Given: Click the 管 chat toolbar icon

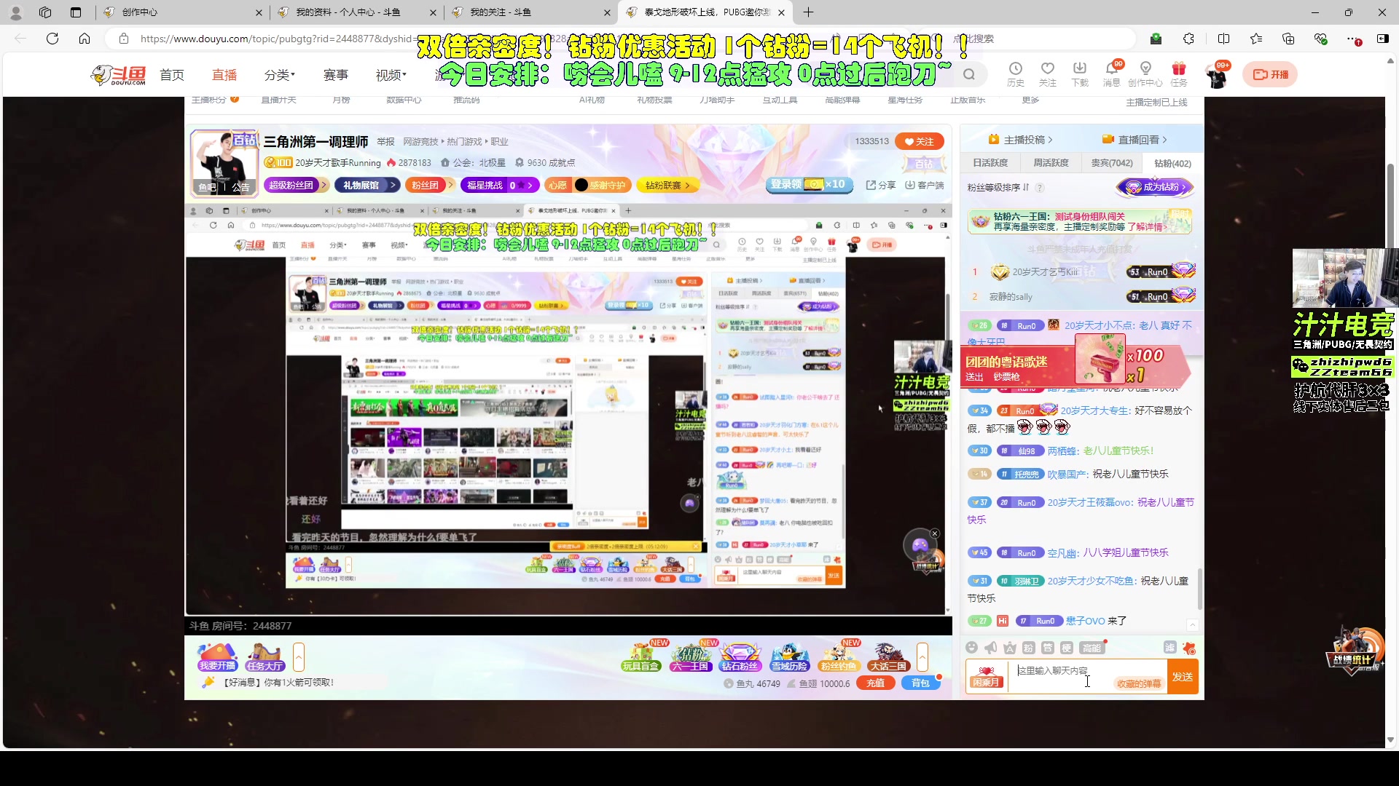Looking at the screenshot, I should coord(1047,648).
